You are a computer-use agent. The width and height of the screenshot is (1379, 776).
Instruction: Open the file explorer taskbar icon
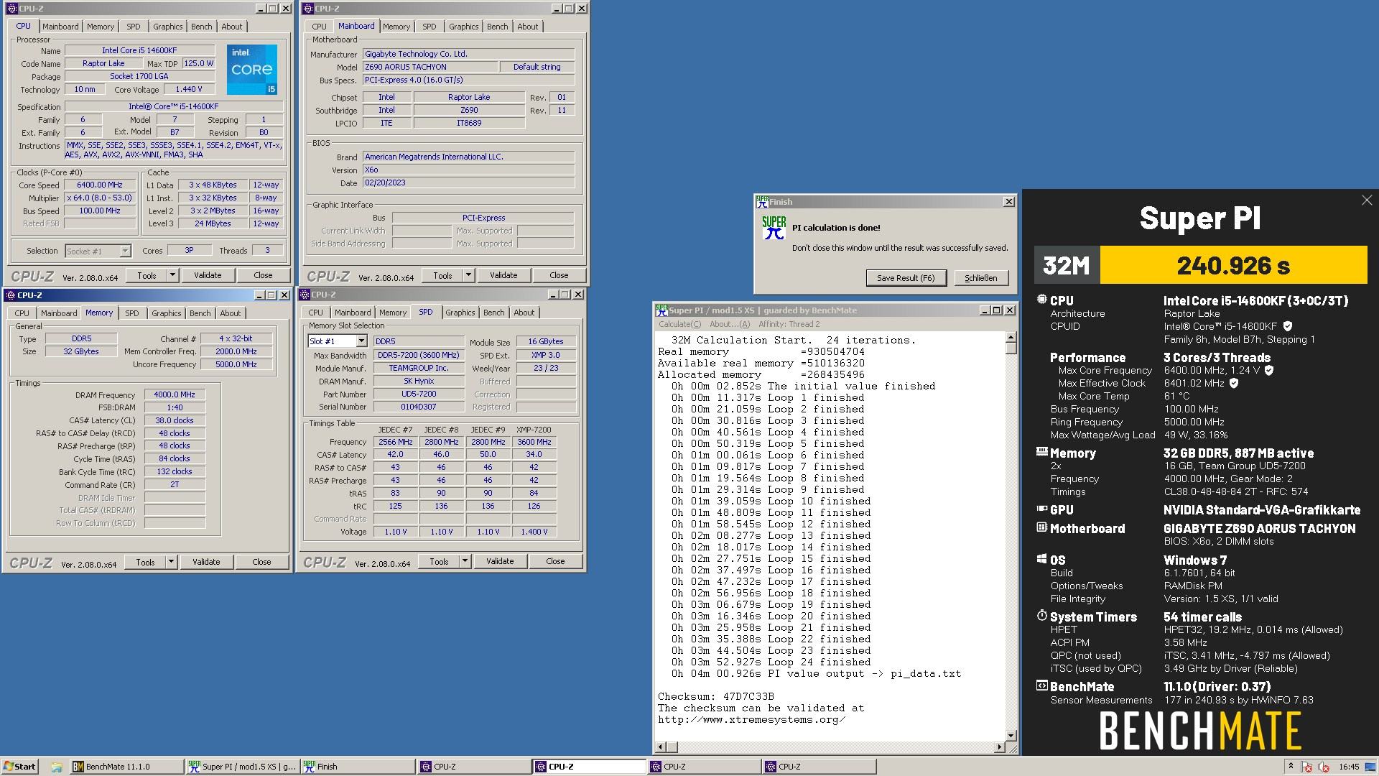(56, 767)
